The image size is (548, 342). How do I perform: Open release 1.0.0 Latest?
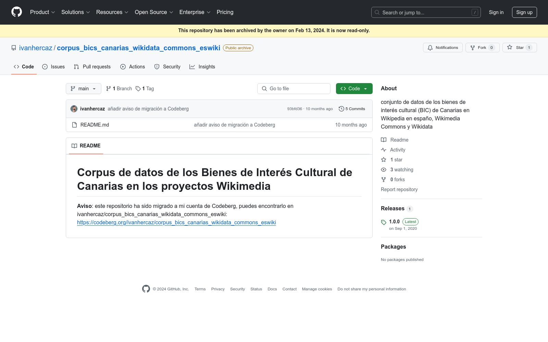[403, 222]
